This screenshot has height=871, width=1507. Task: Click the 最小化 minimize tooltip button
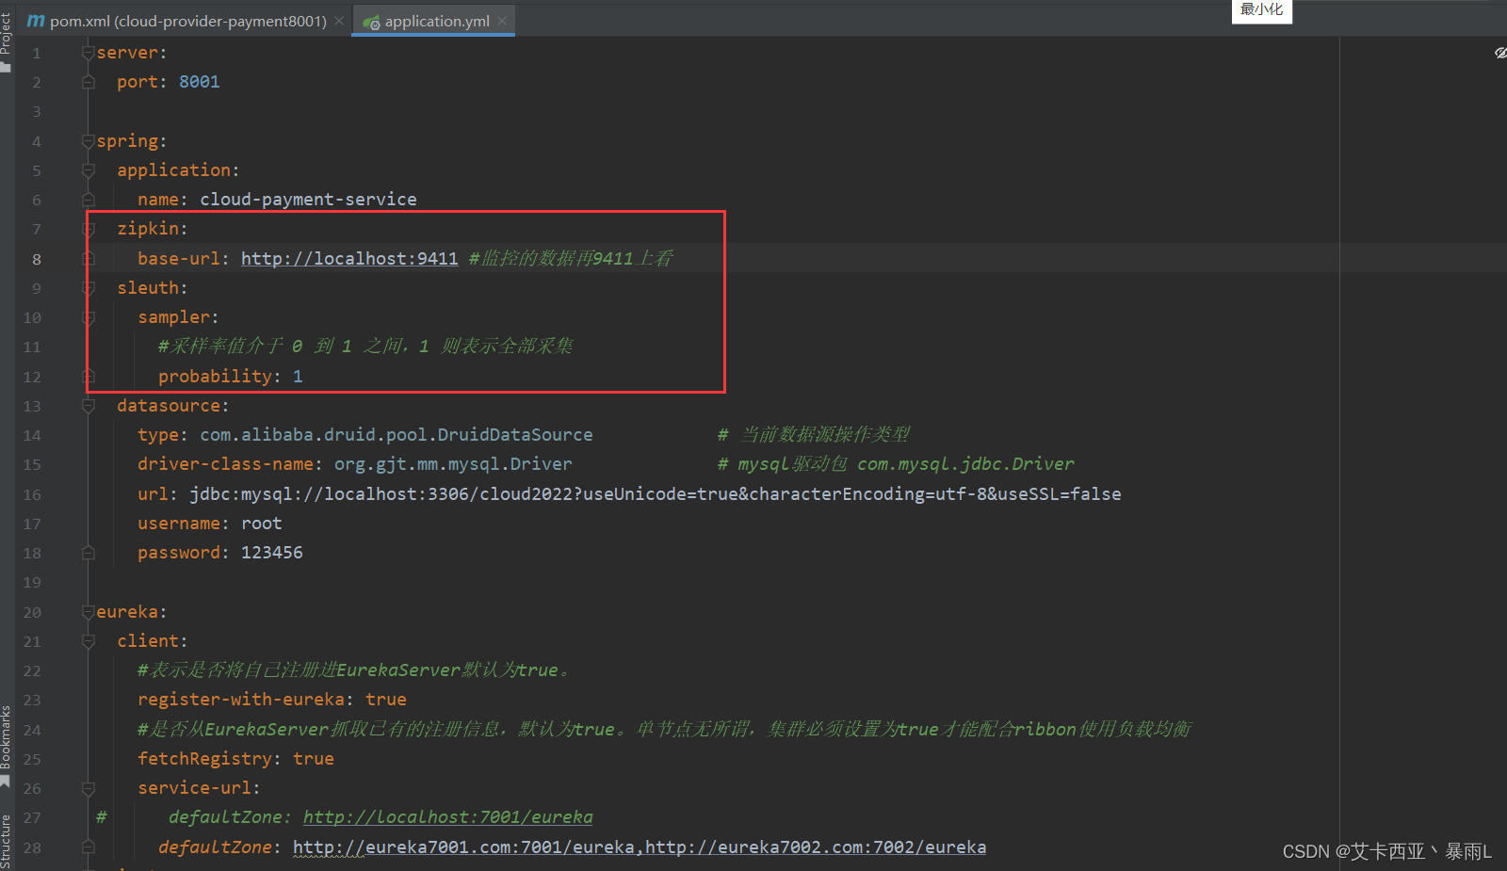point(1261,10)
